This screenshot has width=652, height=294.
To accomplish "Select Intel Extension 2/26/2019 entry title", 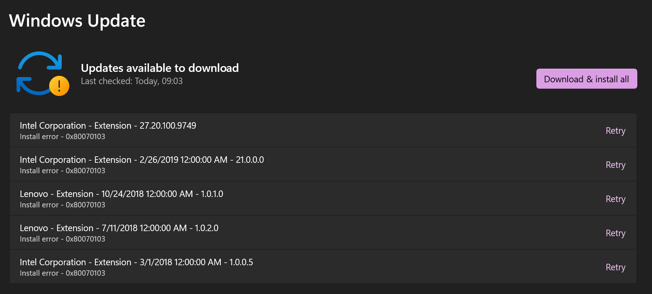I will (x=141, y=160).
